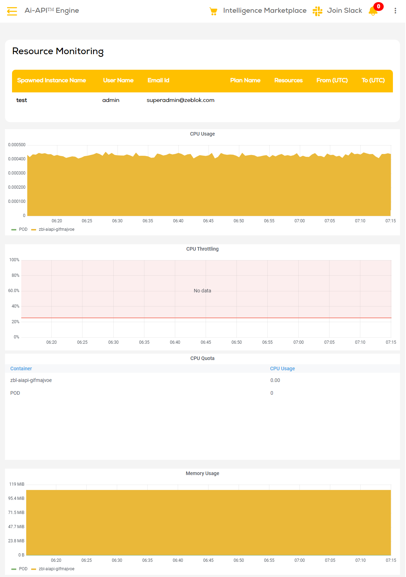This screenshot has width=406, height=577.
Task: Open the notifications bell
Action: 372,12
